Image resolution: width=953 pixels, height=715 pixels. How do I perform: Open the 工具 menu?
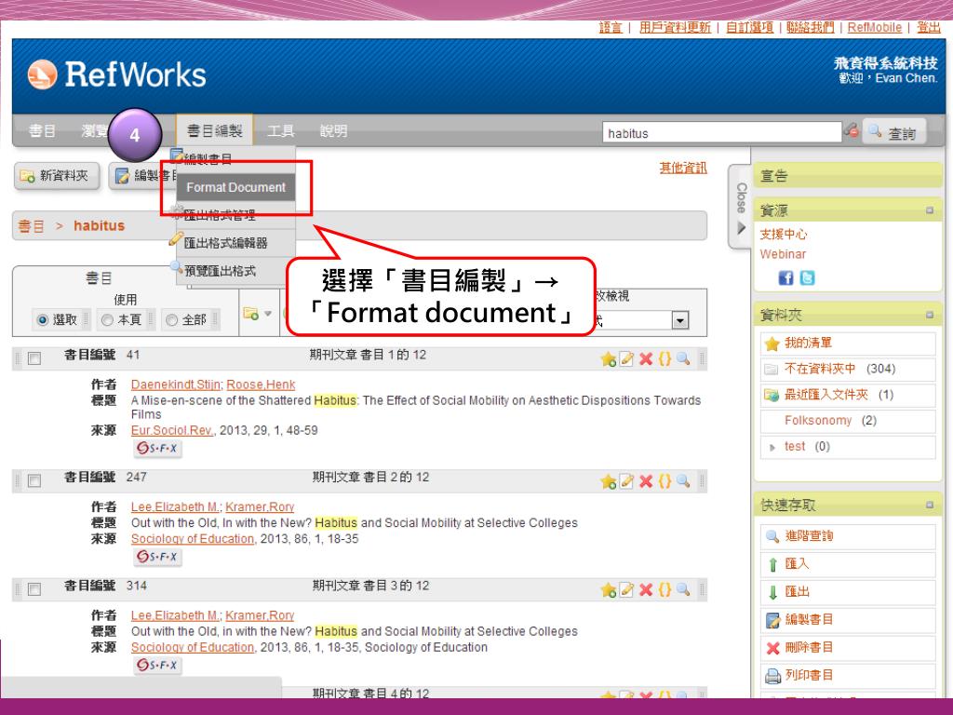click(281, 130)
